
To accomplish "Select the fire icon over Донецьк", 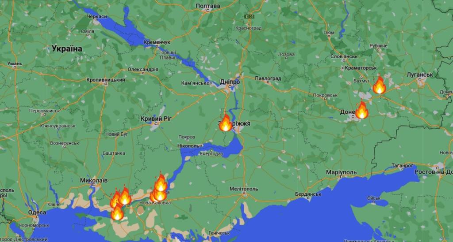I will (362, 110).
